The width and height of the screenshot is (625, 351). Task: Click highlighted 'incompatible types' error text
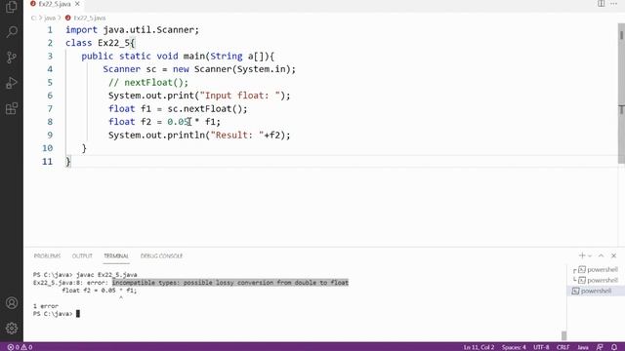click(230, 283)
